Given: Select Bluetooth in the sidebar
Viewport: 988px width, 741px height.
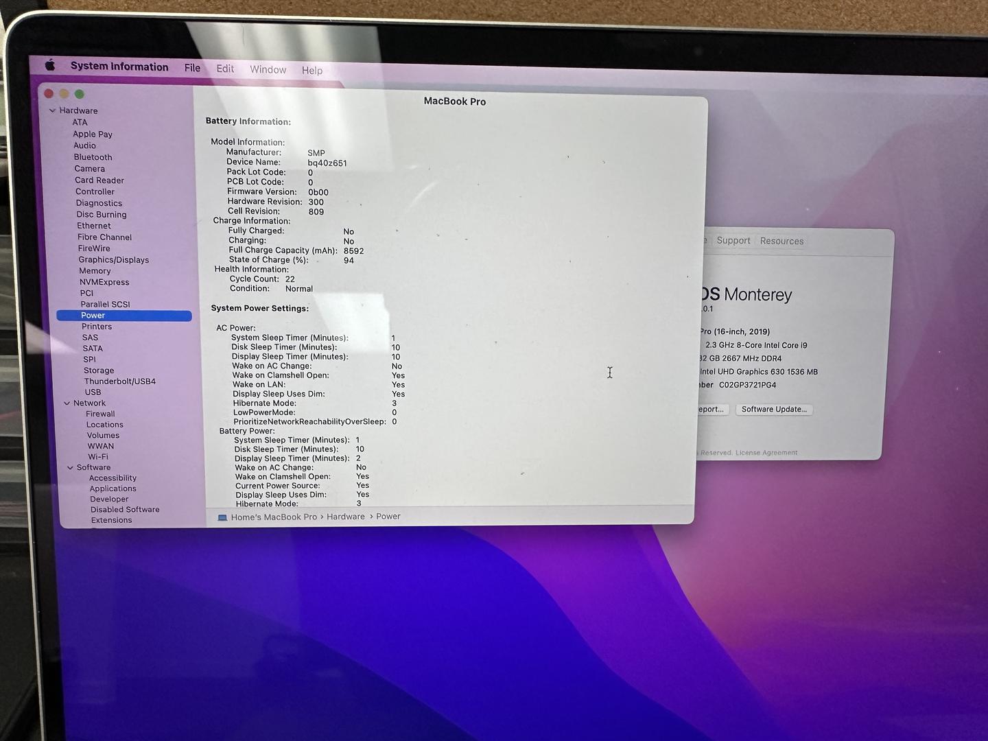Looking at the screenshot, I should [x=93, y=157].
